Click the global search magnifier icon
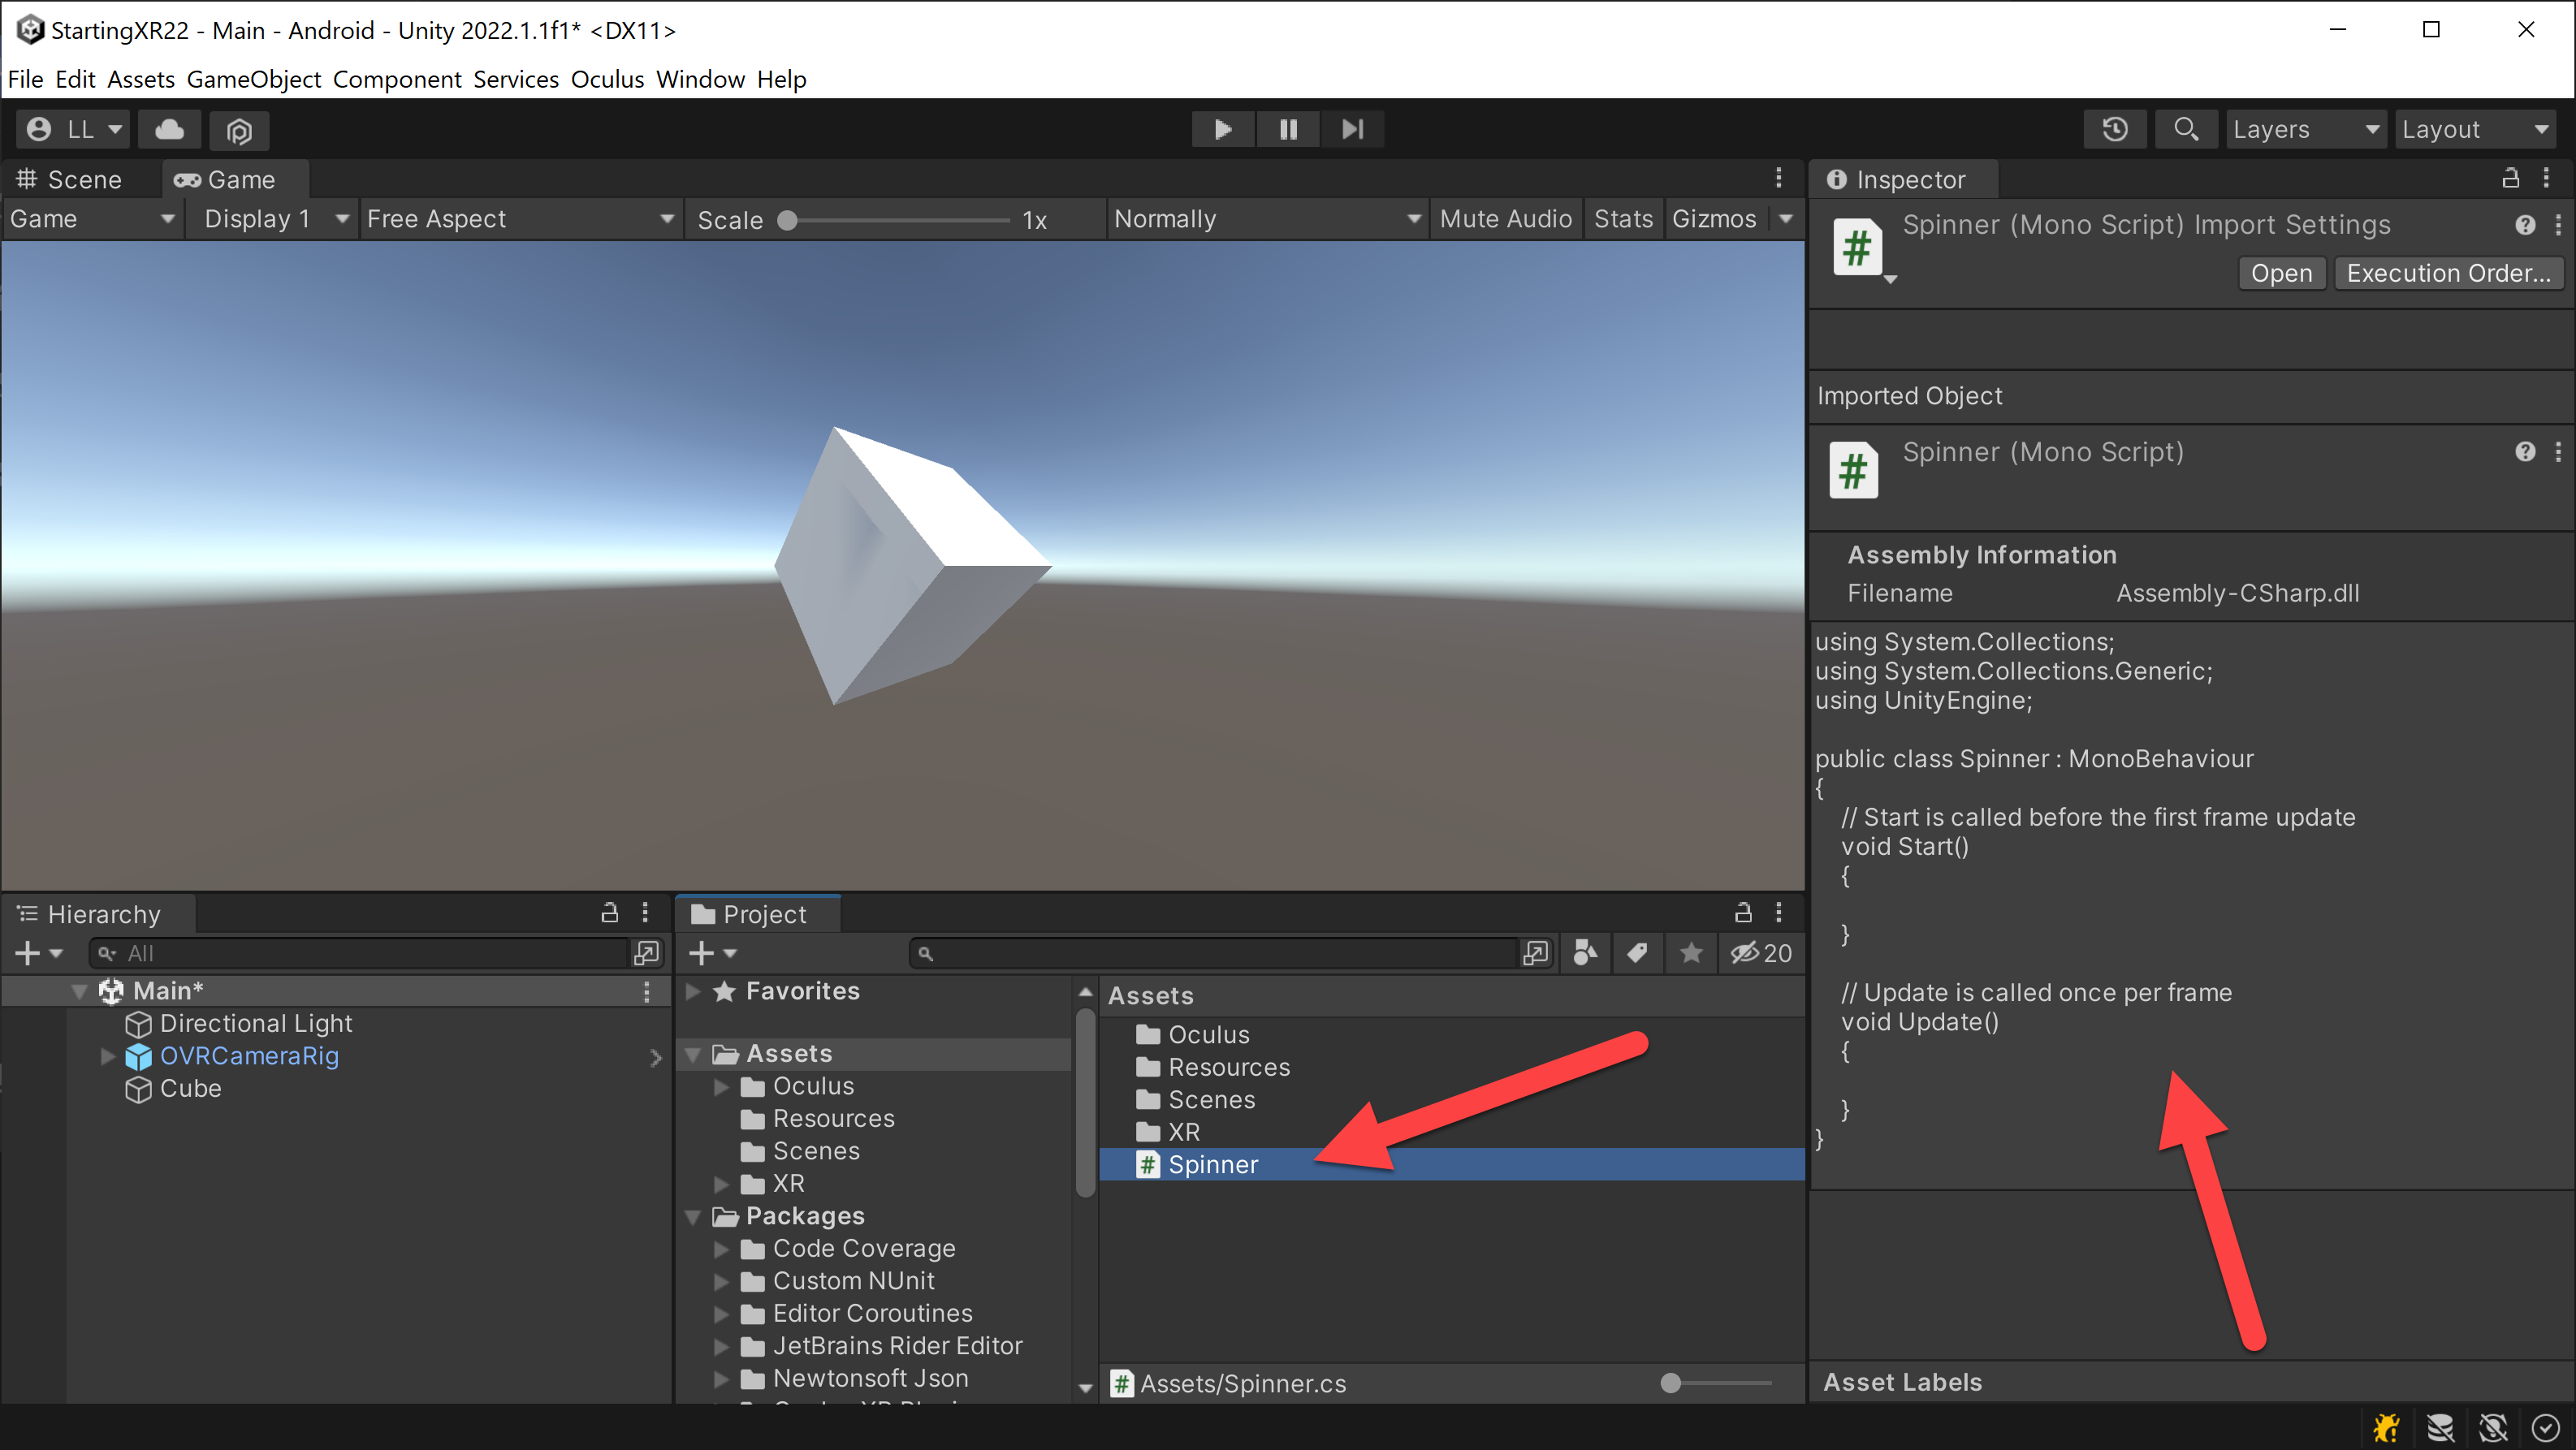Image resolution: width=2576 pixels, height=1450 pixels. coord(2186,129)
